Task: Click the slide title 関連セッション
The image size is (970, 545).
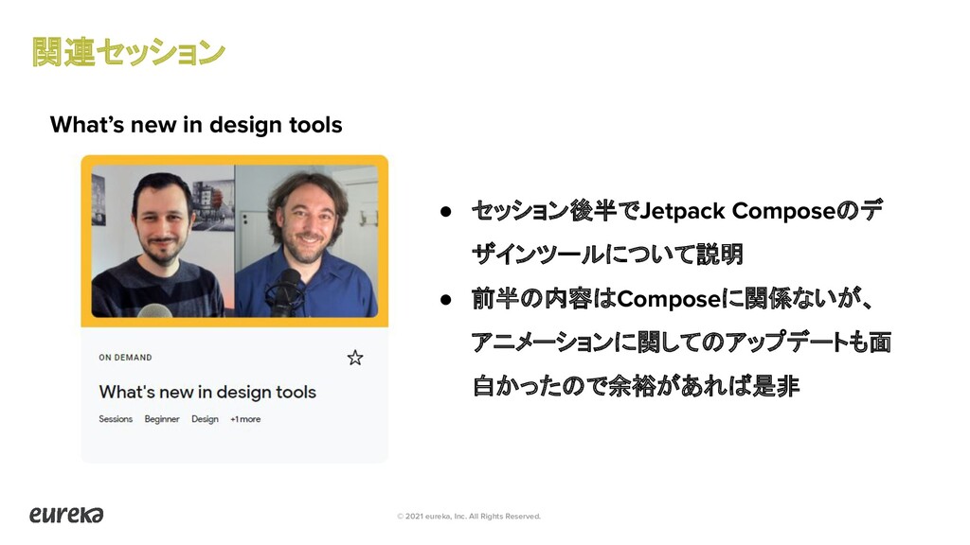Action: click(x=128, y=52)
